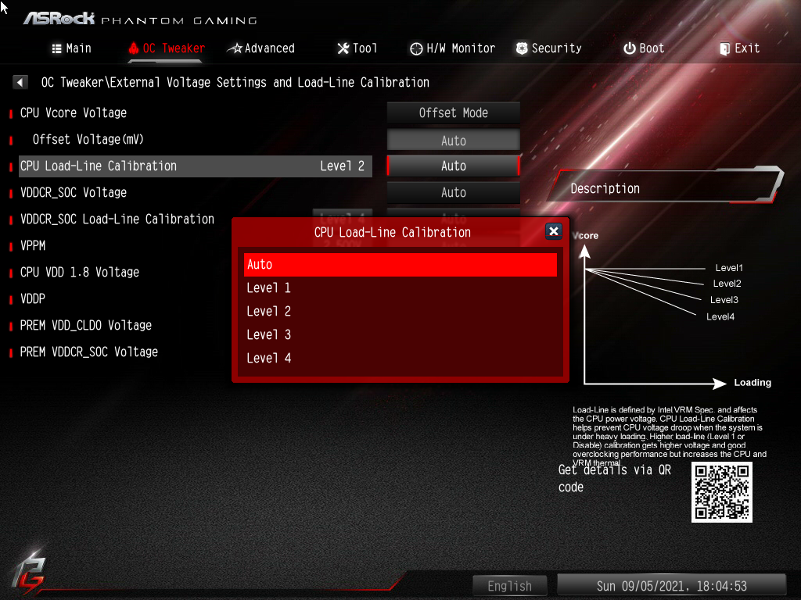Click the Main tab list icon

pos(56,48)
